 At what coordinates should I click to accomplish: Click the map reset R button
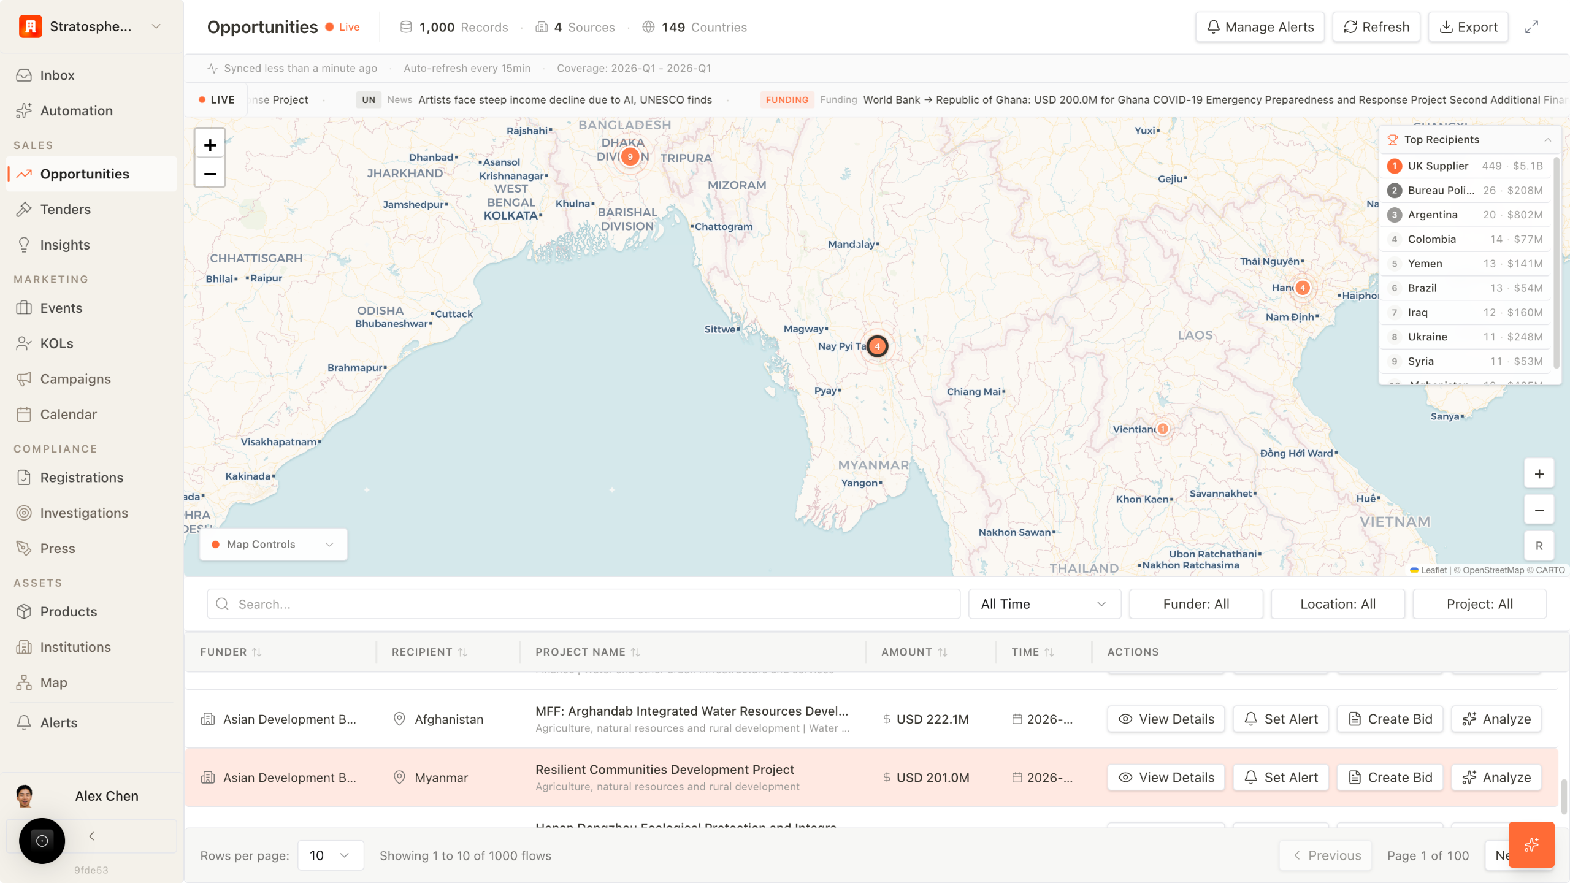[x=1539, y=546]
